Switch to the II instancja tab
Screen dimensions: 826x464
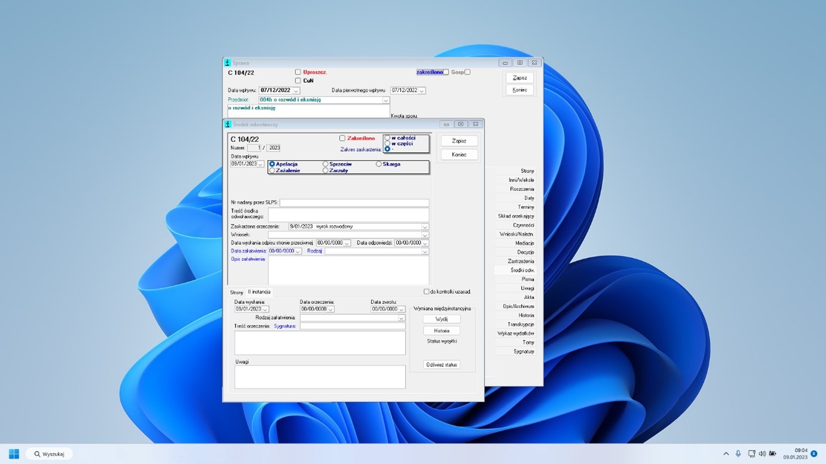[x=259, y=292]
